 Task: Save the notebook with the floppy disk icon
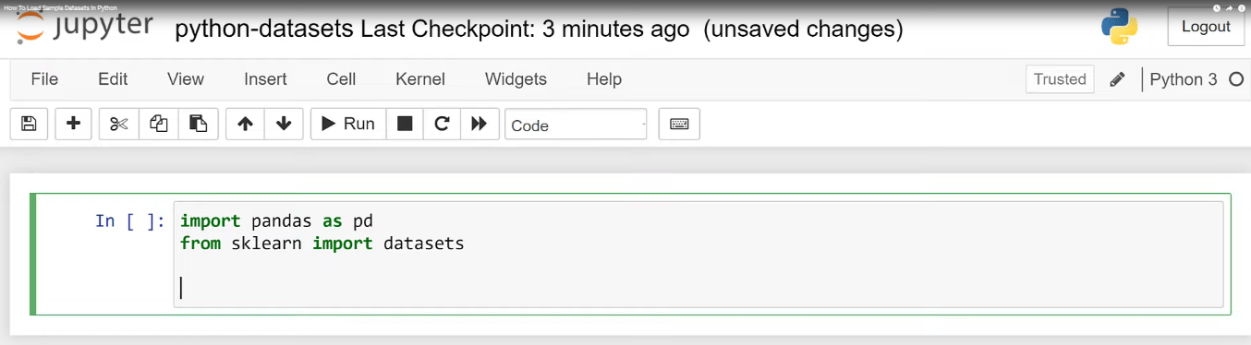(29, 124)
